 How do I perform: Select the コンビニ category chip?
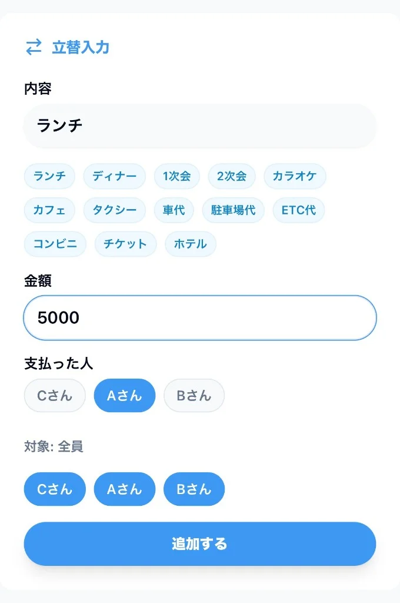coord(55,244)
